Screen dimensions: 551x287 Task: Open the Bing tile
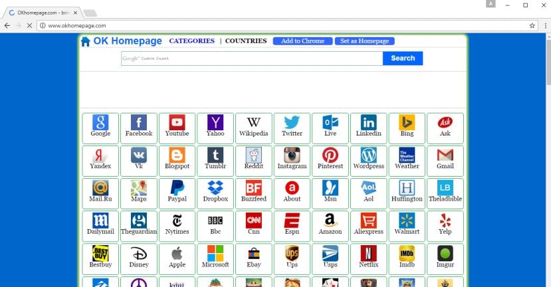point(407,128)
